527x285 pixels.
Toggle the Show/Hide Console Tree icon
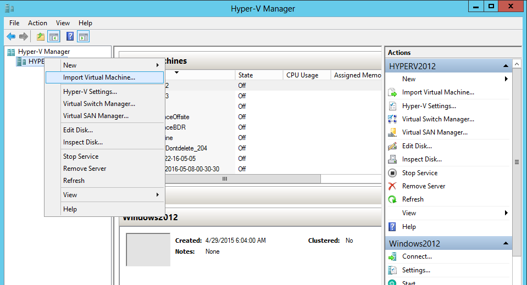pyautogui.click(x=54, y=37)
